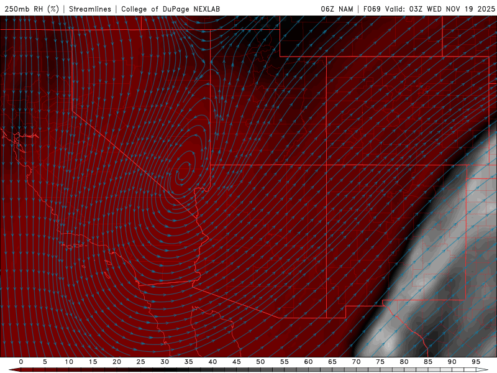The height and width of the screenshot is (373, 497).
Task: Select the 'College of DuPage NEXLAB' text
Action: pyautogui.click(x=170, y=9)
